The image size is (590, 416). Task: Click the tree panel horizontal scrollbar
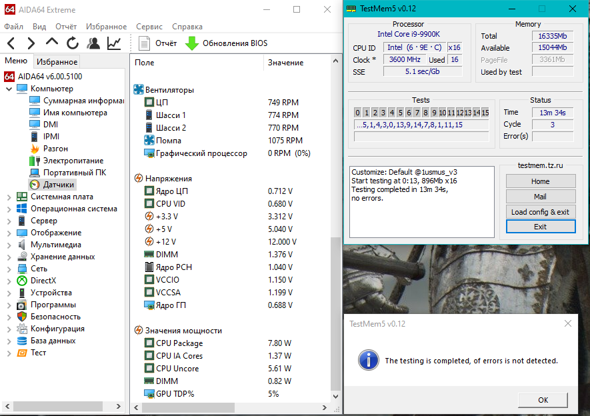coord(58,406)
